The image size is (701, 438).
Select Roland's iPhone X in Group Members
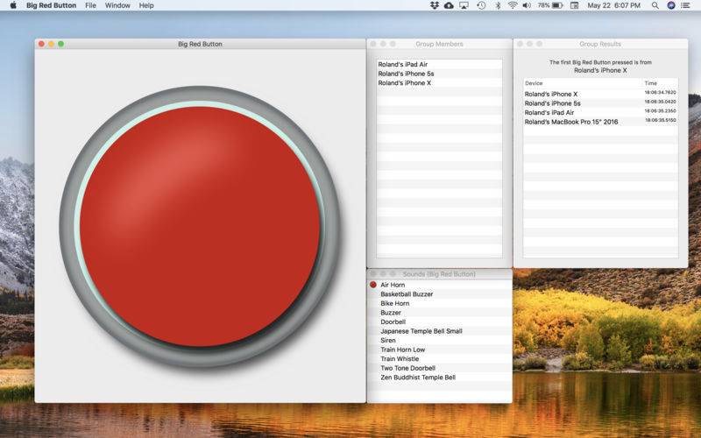coord(439,82)
